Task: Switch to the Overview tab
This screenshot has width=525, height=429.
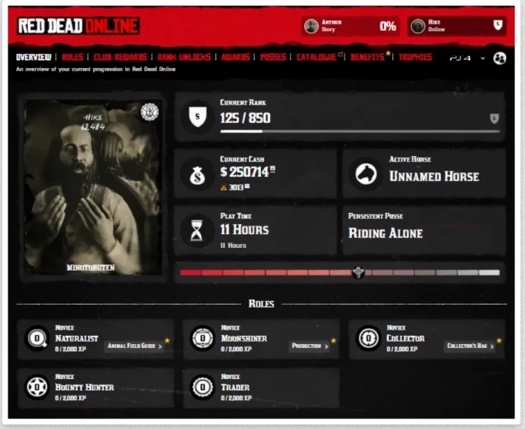Action: click(33, 57)
